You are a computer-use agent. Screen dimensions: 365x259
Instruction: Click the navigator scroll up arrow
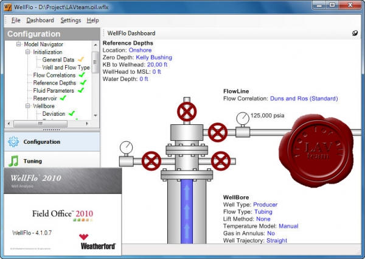[x=96, y=44]
